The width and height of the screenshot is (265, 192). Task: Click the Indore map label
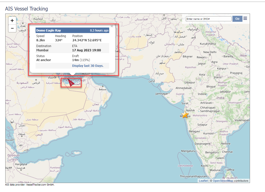[x=202, y=94]
